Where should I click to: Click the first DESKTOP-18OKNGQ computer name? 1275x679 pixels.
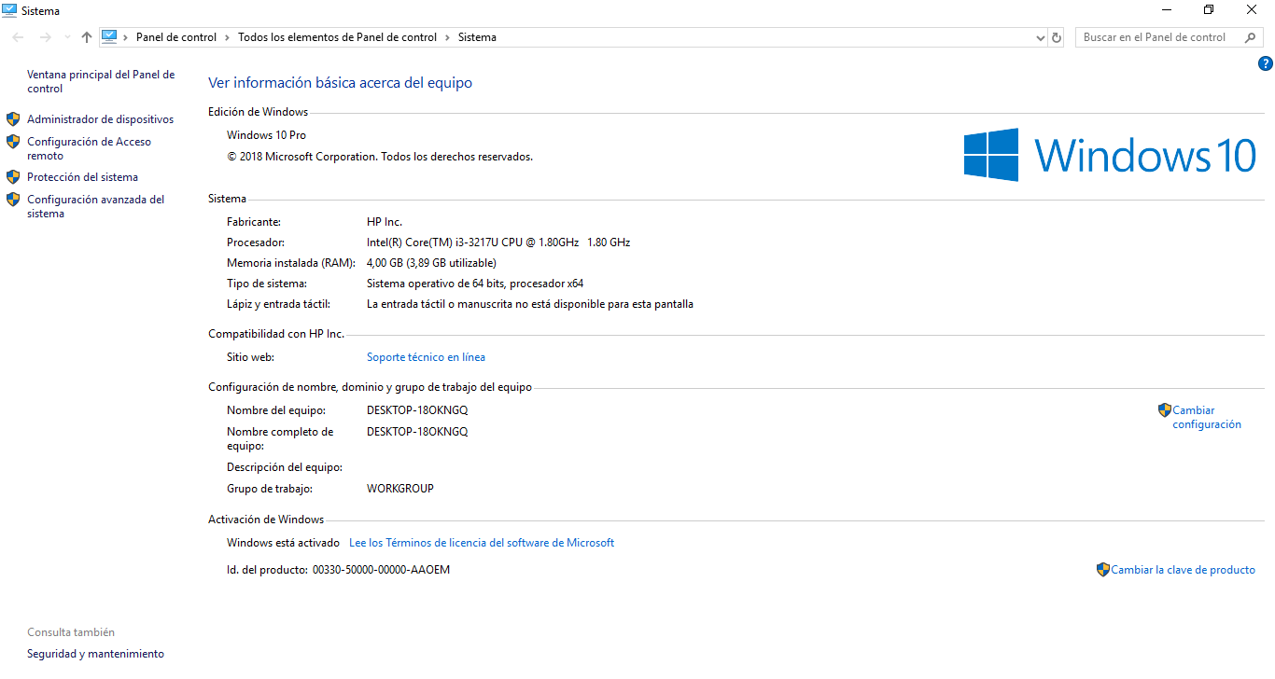pos(417,410)
